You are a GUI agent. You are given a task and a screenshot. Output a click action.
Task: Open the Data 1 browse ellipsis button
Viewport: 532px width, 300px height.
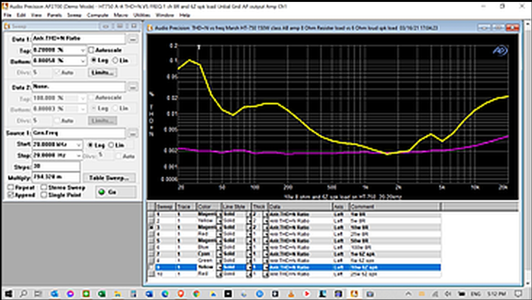[x=132, y=39]
